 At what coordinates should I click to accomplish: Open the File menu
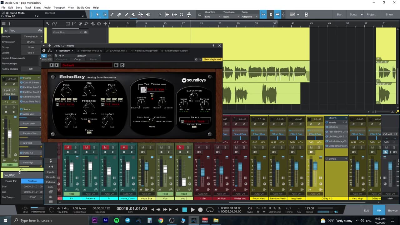[x=3, y=7]
